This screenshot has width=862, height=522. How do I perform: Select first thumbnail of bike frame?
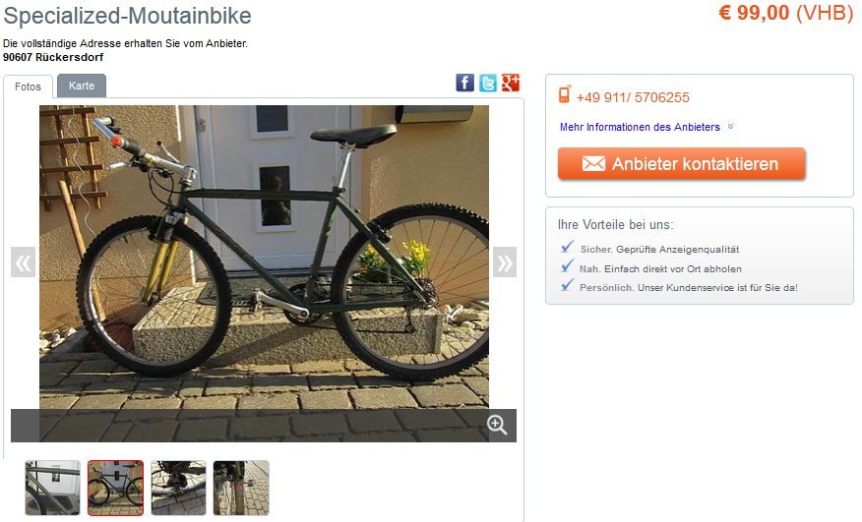53,488
